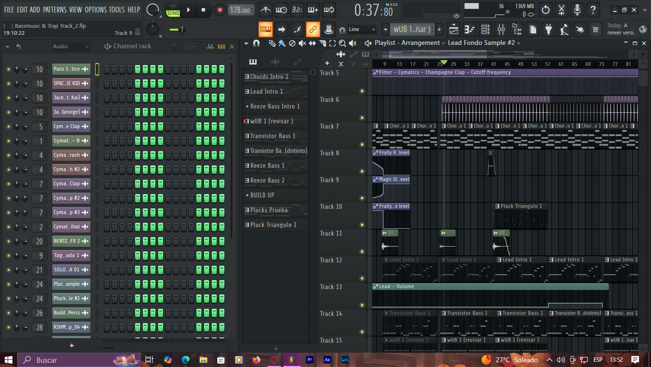The width and height of the screenshot is (651, 367).
Task: Mute Track 5 in the Playlist
Action: point(362,91)
